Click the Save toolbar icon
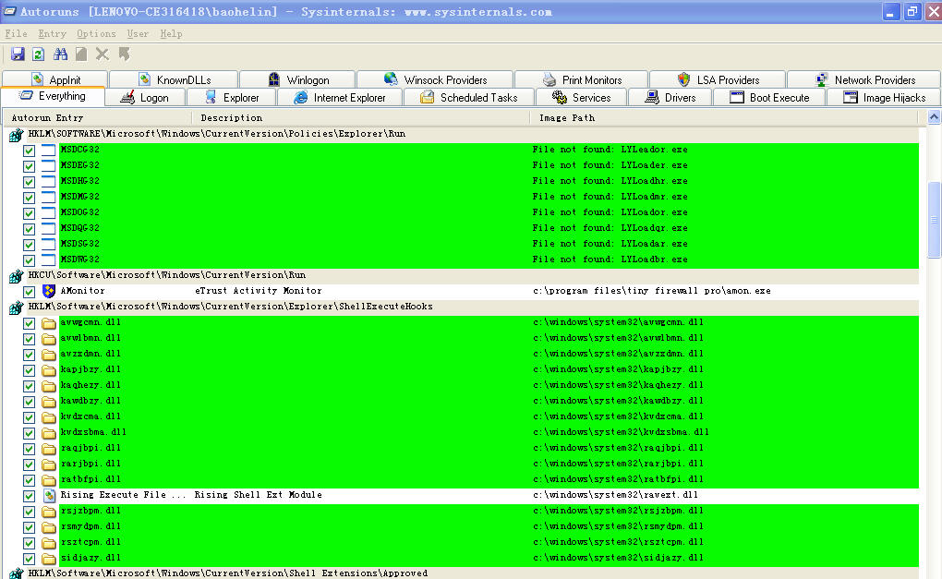The width and height of the screenshot is (942, 579). point(18,54)
